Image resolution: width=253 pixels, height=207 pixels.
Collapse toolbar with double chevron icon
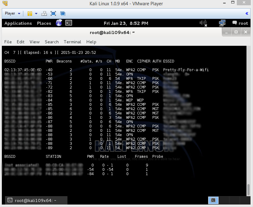pos(247,14)
